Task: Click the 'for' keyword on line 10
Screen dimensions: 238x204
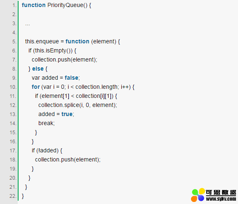Action: [35, 87]
